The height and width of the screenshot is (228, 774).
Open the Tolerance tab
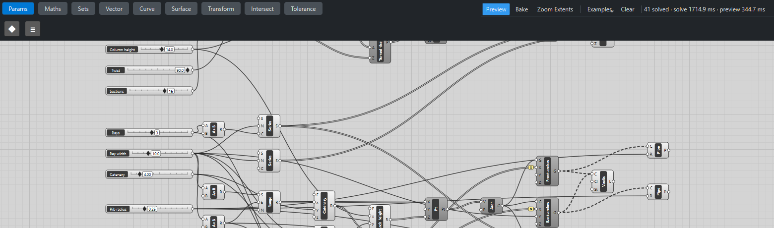click(x=303, y=9)
